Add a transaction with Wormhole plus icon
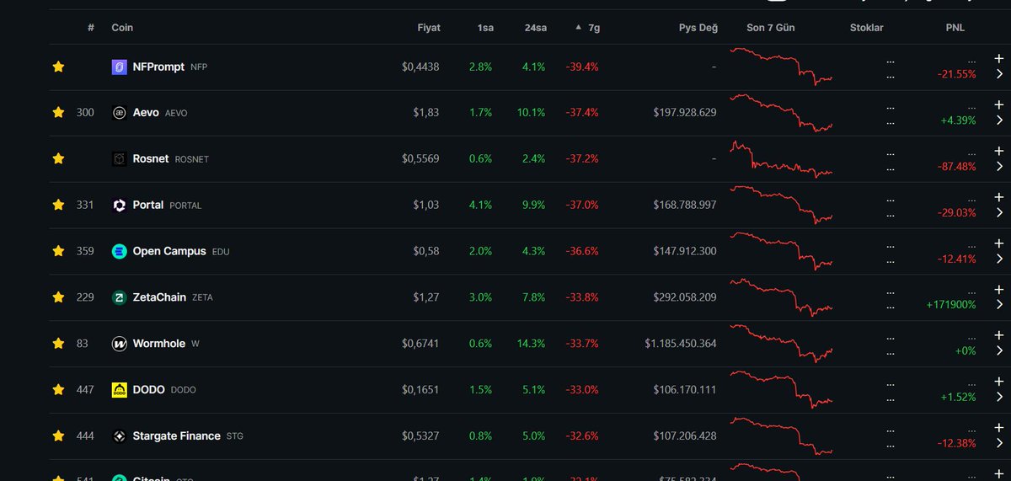Screen dimensions: 1011x481 999,336
